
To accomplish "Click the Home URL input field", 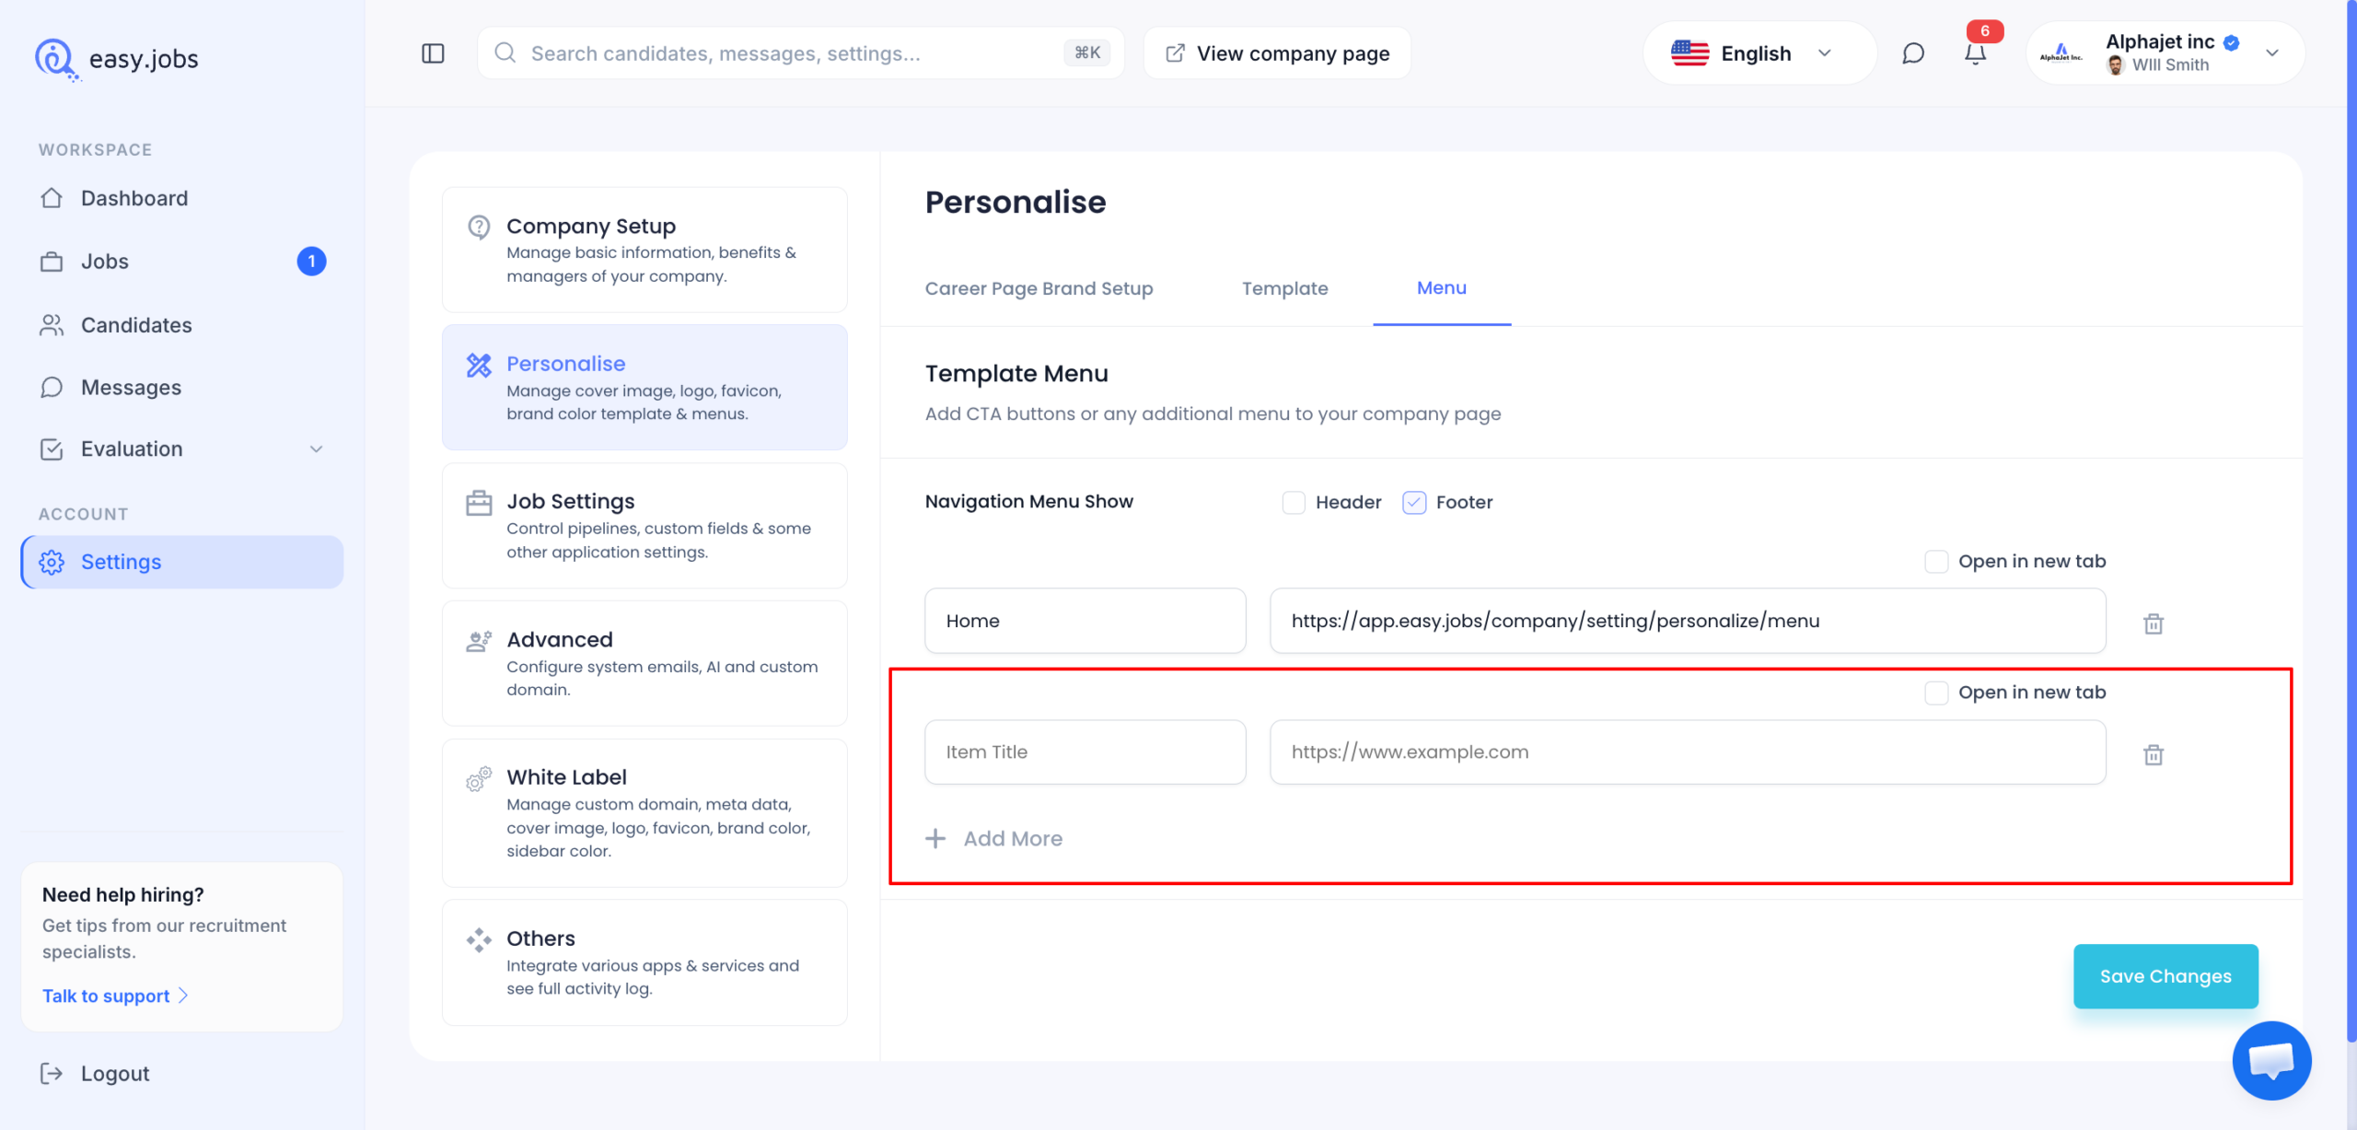I will 1688,621.
